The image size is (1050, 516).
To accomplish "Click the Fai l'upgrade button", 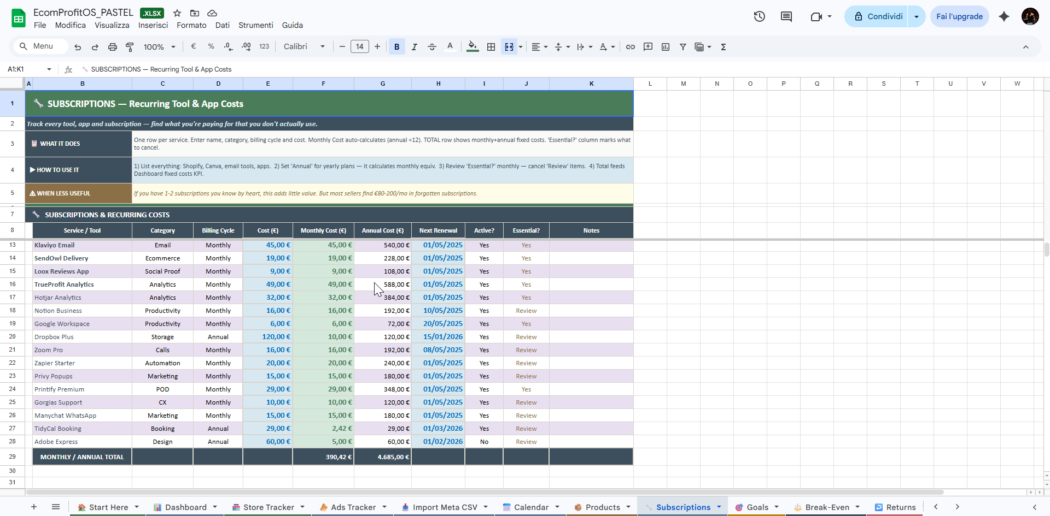I will click(x=959, y=16).
